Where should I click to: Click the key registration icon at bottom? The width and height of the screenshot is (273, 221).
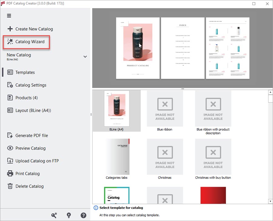54,216
